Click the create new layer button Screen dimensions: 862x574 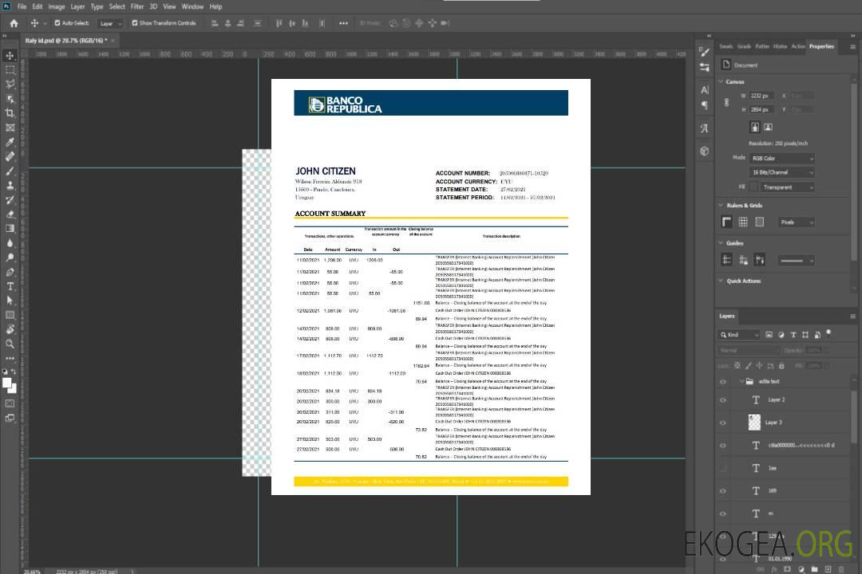tap(828, 569)
